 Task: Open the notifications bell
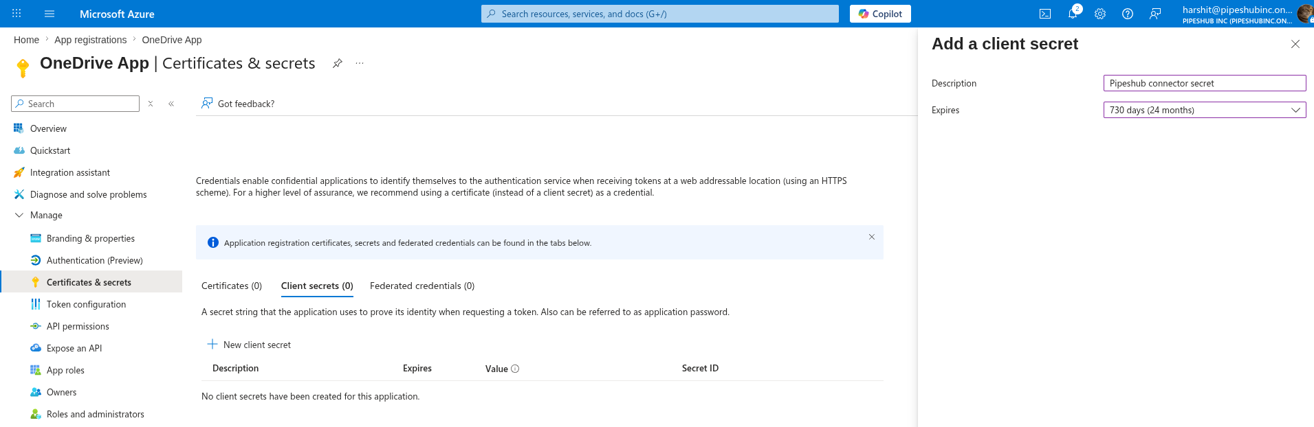tap(1073, 14)
